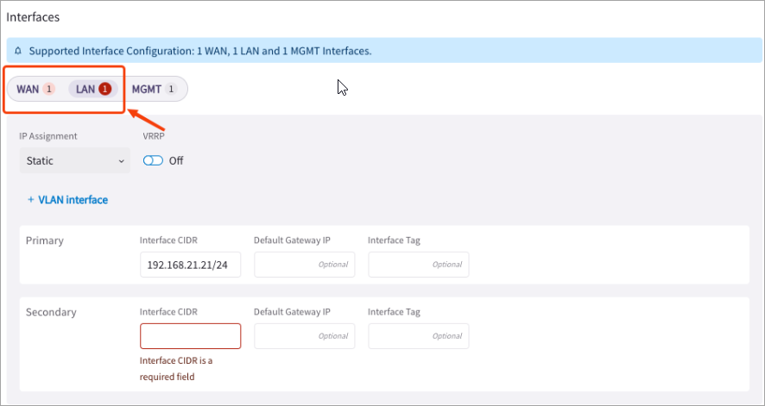Click the empty Secondary Interface CIDR field
Viewport: 765px width, 406px height.
[x=190, y=336]
